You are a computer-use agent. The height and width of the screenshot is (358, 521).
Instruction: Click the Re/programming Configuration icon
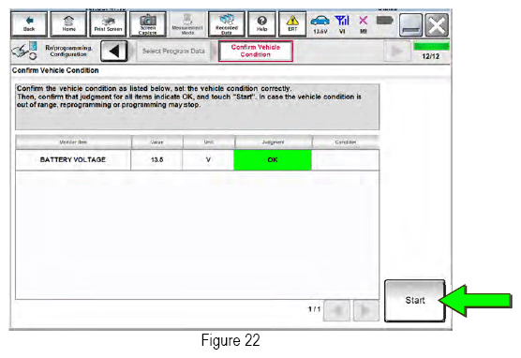24,51
